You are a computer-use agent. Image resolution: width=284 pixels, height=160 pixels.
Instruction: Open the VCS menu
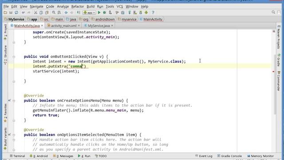(119, 7)
